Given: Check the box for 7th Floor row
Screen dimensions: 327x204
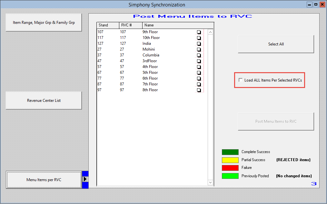Looking at the screenshot, I should point(199,84).
